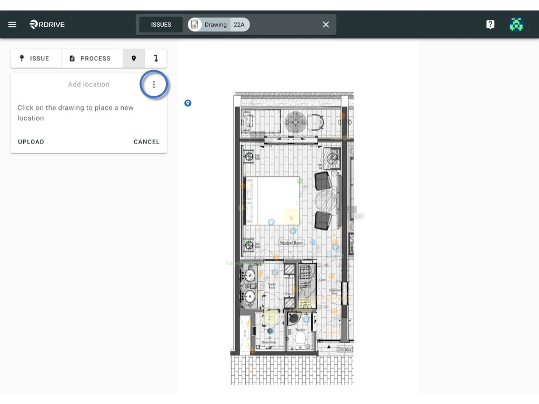
Task: Click the Add location heading
Action: point(88,84)
